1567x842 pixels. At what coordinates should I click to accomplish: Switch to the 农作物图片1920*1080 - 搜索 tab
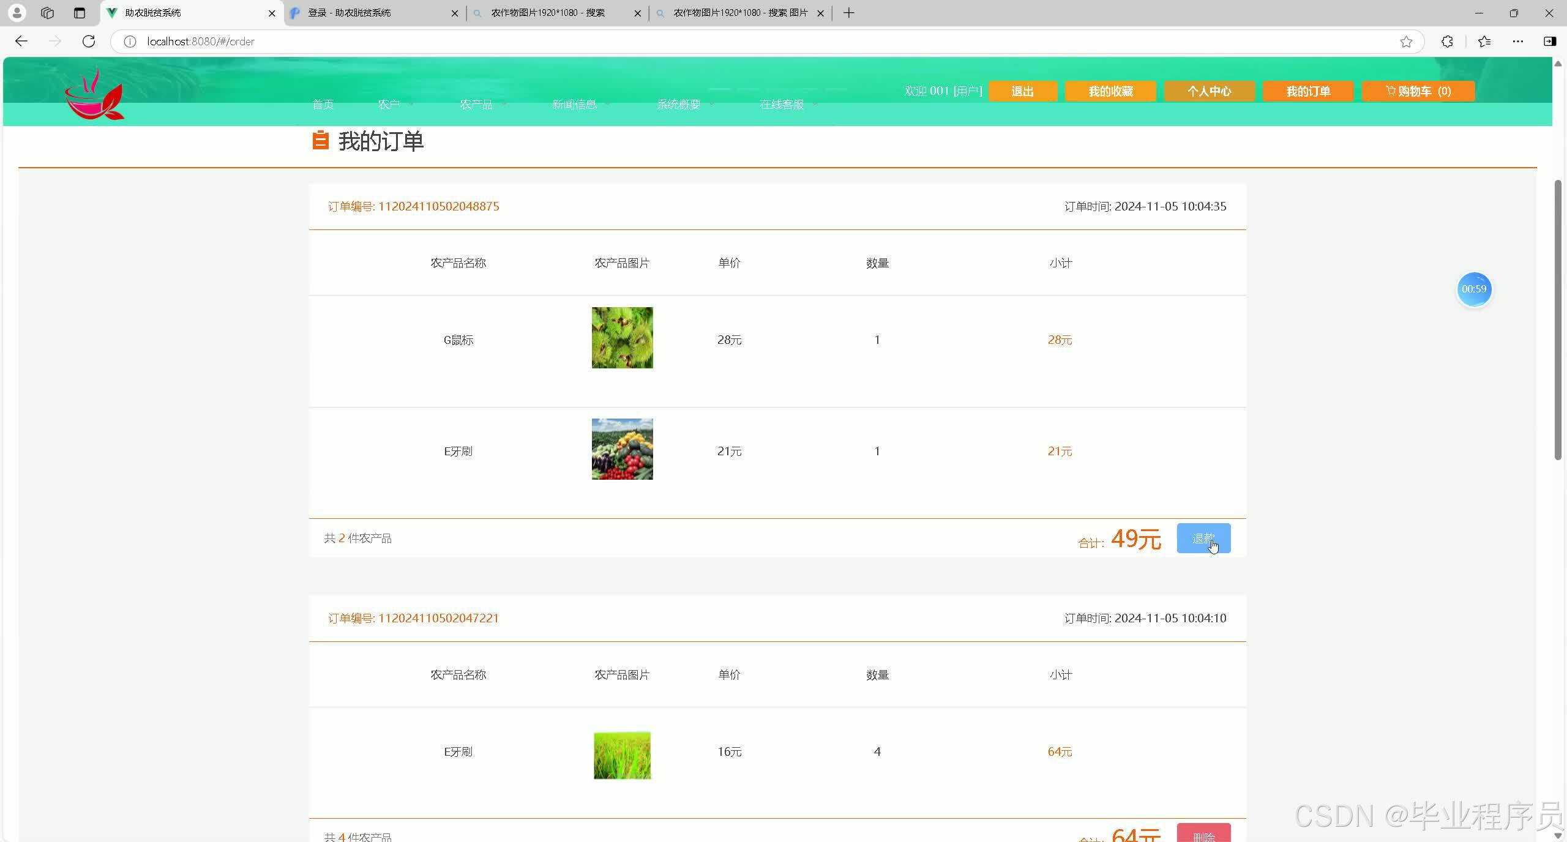coord(557,13)
